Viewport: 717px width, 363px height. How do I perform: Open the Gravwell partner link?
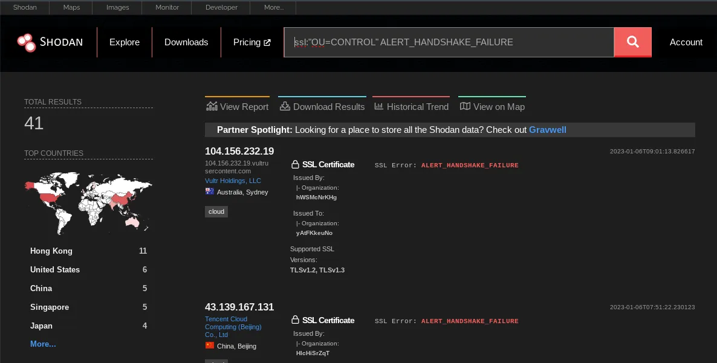coord(547,129)
